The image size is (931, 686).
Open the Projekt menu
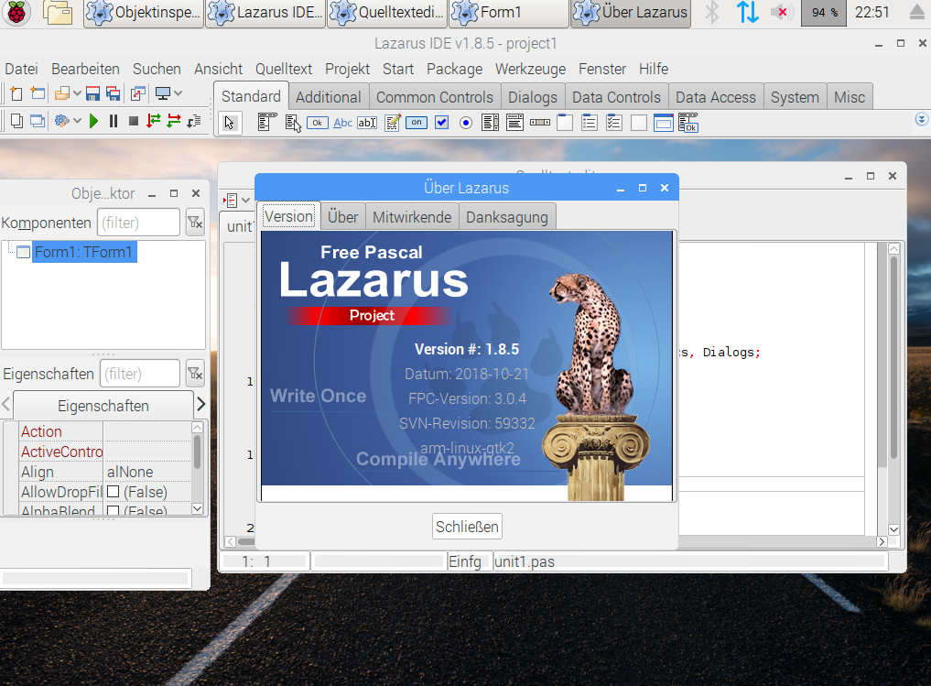click(347, 69)
